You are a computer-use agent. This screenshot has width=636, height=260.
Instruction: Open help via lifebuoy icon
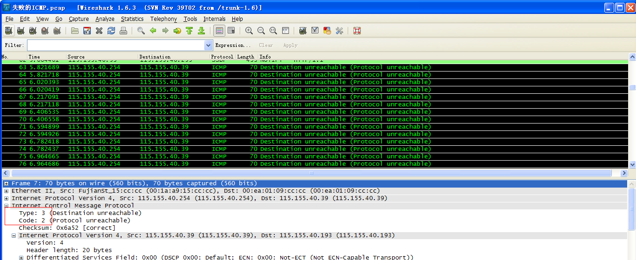pyautogui.click(x=357, y=31)
